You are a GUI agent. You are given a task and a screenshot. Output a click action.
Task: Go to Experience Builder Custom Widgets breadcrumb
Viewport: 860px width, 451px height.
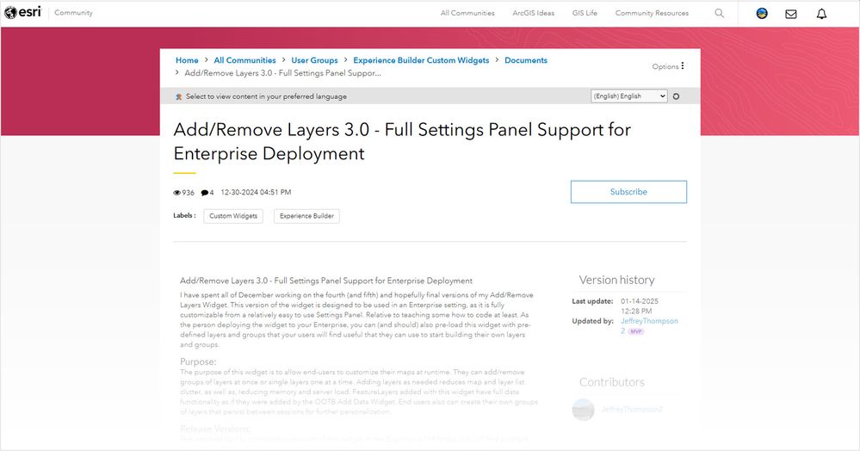(x=421, y=60)
